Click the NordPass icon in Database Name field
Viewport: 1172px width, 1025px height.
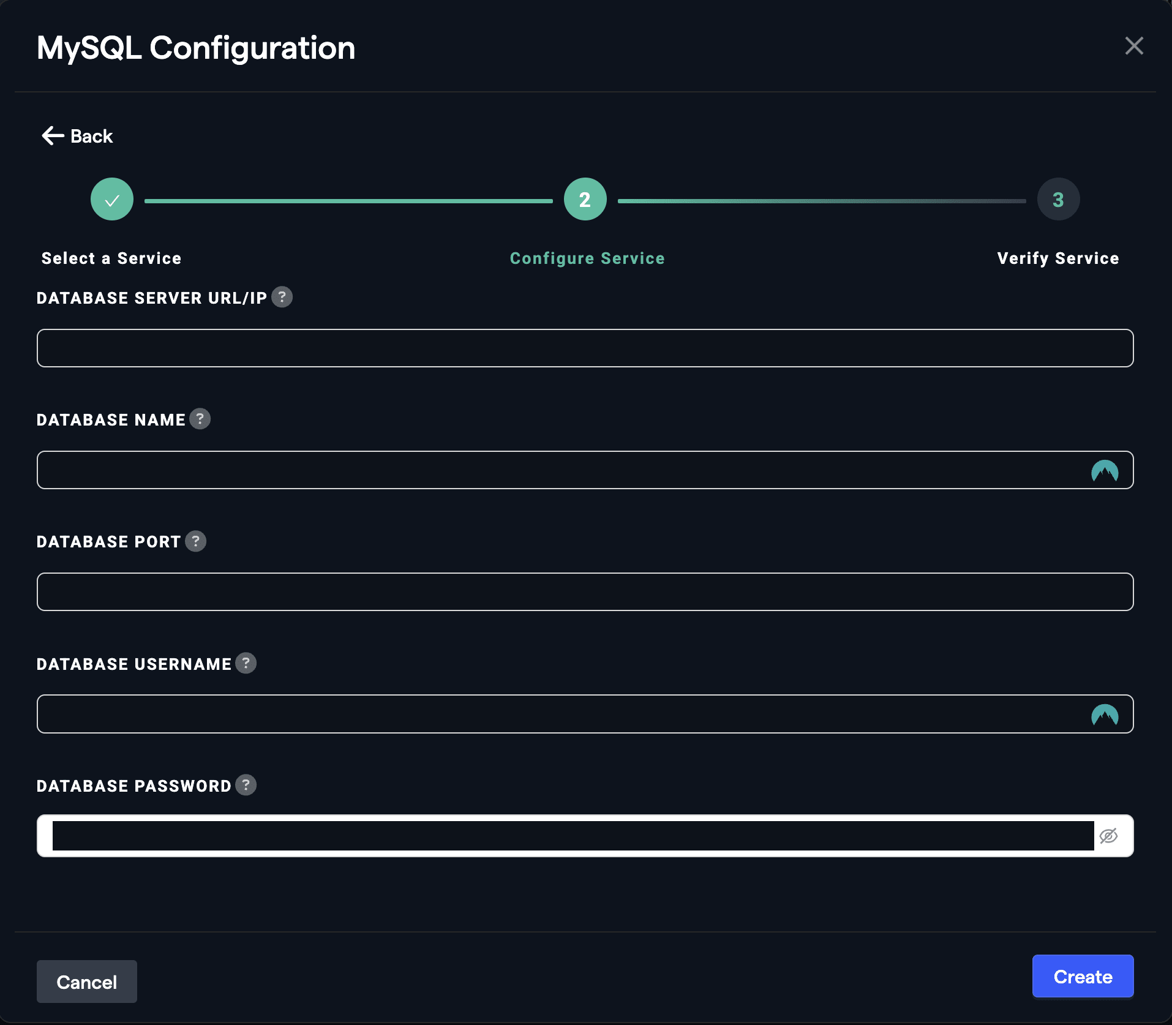[x=1104, y=471]
